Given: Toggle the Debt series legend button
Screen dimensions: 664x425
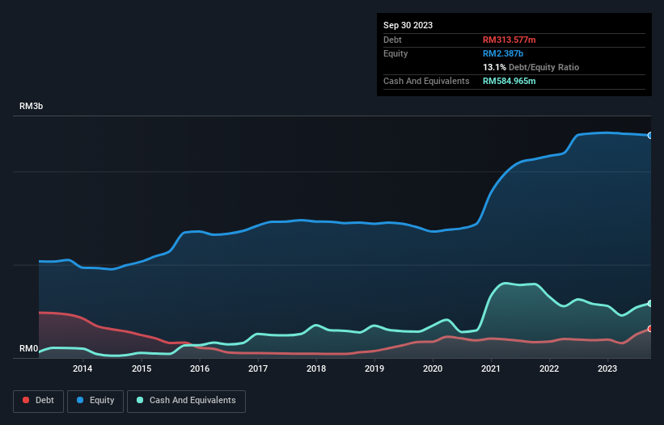Looking at the screenshot, I should 39,401.
